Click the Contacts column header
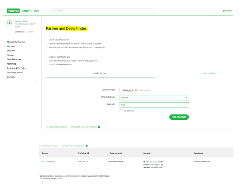Viewport: 242px width, 184px height. point(147,153)
